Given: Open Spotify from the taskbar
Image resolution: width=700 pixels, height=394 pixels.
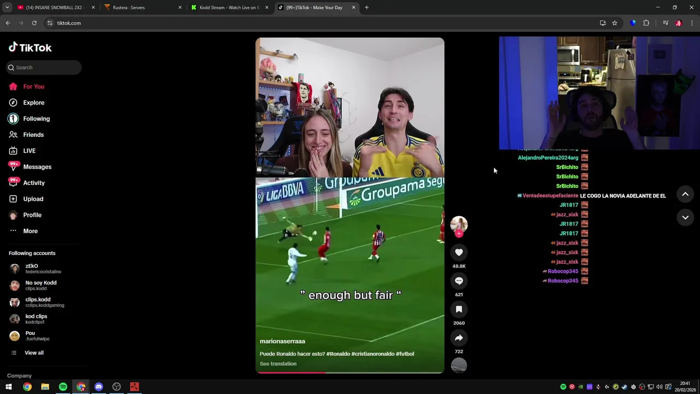Looking at the screenshot, I should click(x=63, y=387).
